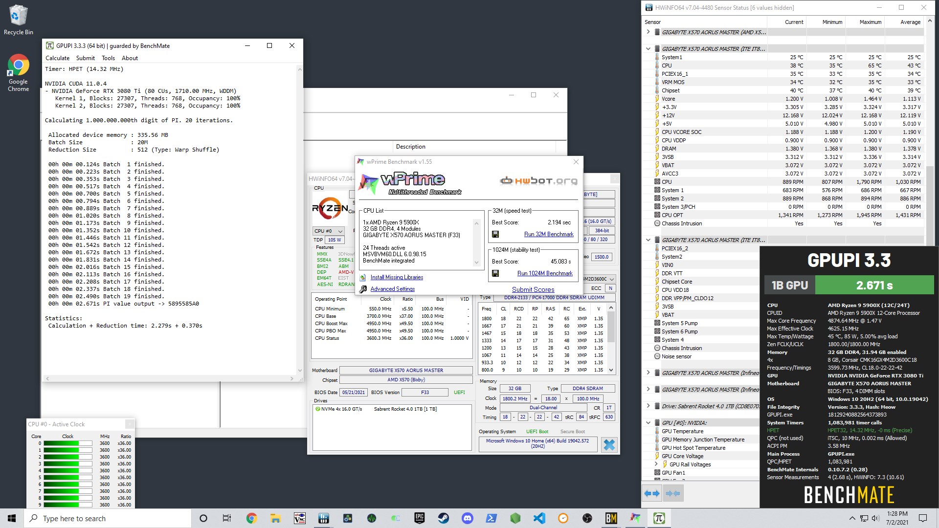Click Core 5 clock bar in Active Clock window
The width and height of the screenshot is (939, 528).
pyautogui.click(x=67, y=478)
